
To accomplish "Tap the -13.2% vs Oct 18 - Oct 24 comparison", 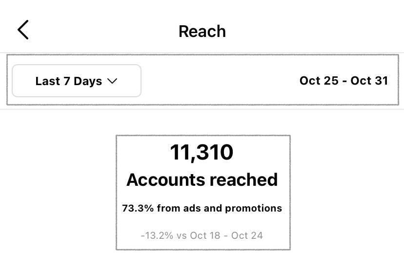I will pos(202,235).
